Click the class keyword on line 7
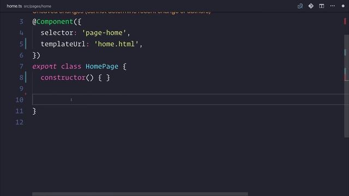Viewport: 349px width, 196px height. pos(71,66)
